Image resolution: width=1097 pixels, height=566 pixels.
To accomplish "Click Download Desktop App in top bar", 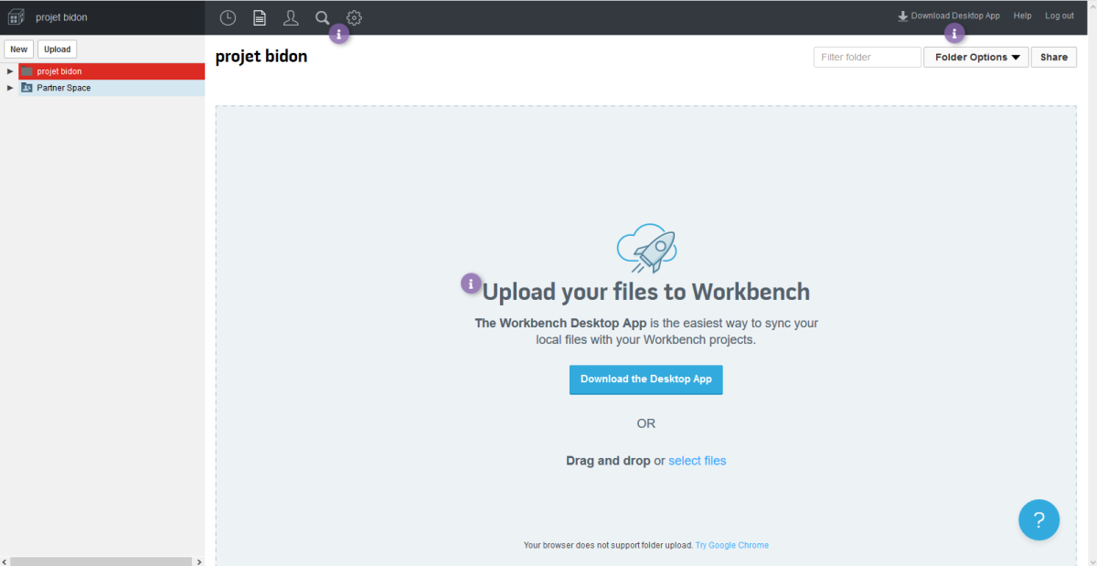I will pos(949,16).
